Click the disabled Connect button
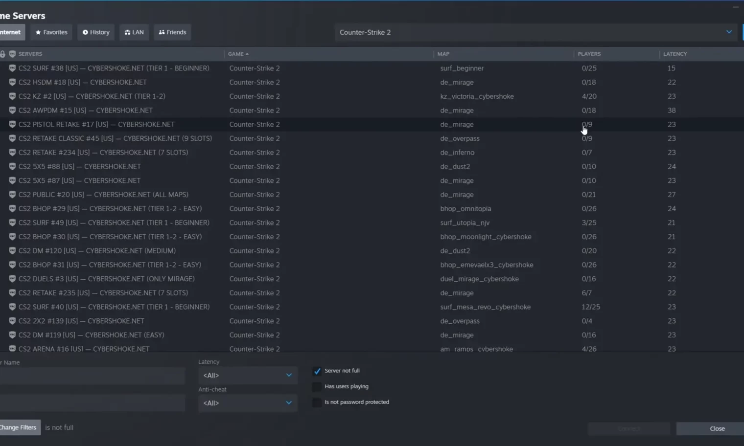744x446 pixels. pos(629,428)
